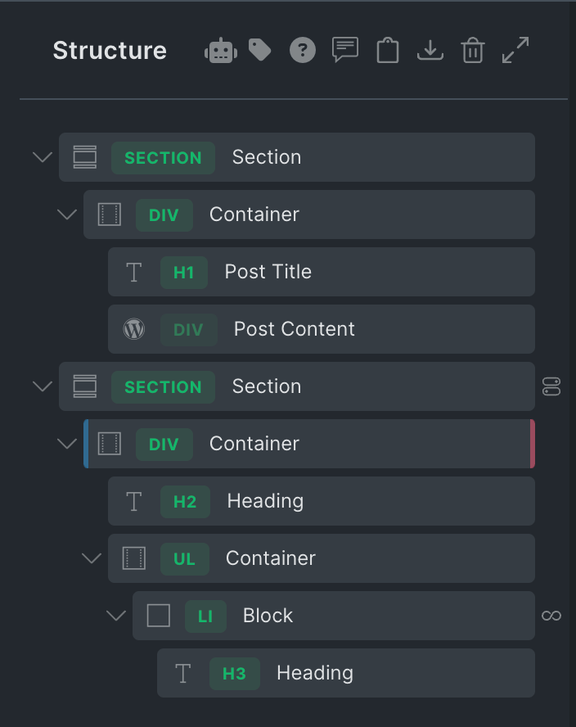Click the infinity loop icon beside Block
Viewport: 576px width, 727px height.
[551, 616]
